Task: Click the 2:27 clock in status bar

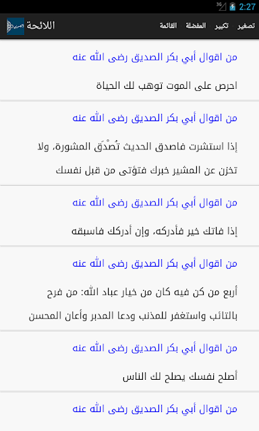Action: coord(247,7)
